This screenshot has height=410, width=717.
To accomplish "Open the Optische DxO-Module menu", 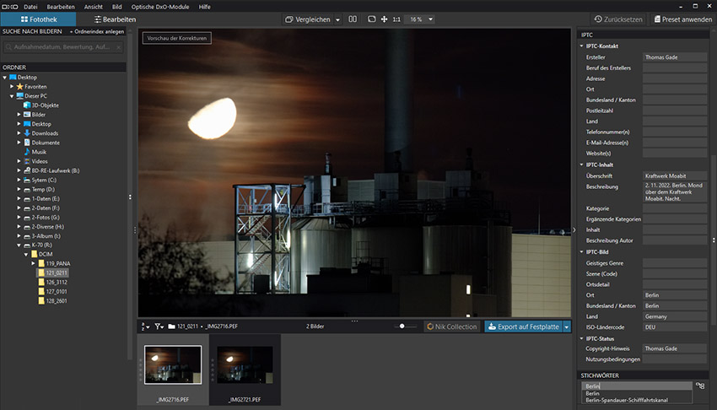I will point(161,6).
